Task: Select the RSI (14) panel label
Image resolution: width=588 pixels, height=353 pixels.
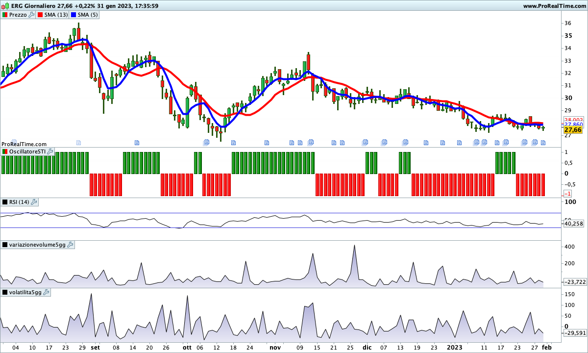Action: tap(19, 202)
